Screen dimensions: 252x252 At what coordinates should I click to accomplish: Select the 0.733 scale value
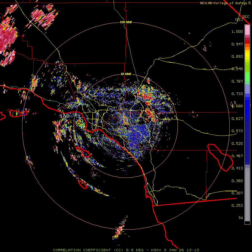(x=237, y=94)
